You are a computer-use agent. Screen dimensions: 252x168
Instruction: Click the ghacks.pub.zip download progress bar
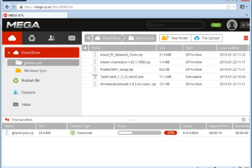[139, 133]
